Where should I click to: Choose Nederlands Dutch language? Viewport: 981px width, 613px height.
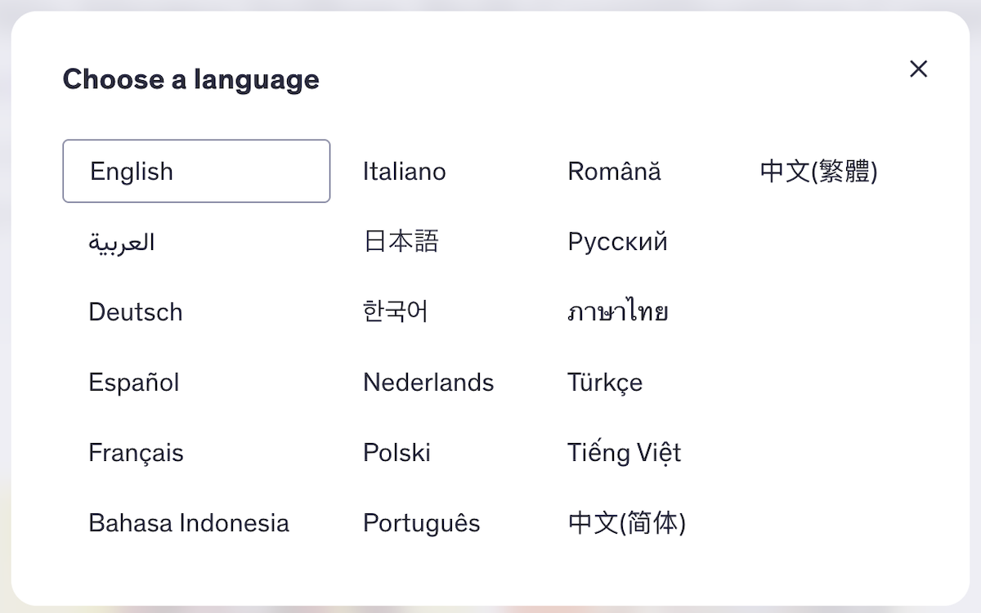(428, 381)
